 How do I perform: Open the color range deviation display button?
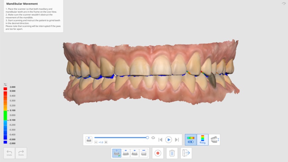(202, 140)
